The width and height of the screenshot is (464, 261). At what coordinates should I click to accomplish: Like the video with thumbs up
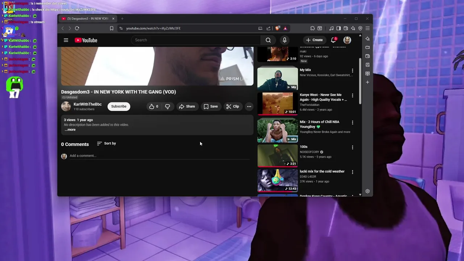click(x=154, y=107)
